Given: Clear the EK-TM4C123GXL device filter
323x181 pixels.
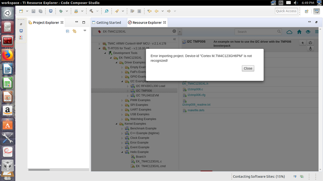Looking at the screenshot, I should (x=174, y=31).
